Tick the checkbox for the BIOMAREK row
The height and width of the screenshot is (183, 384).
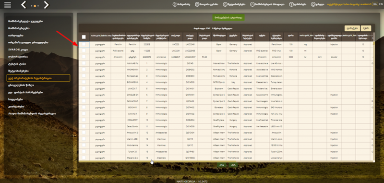84,82
